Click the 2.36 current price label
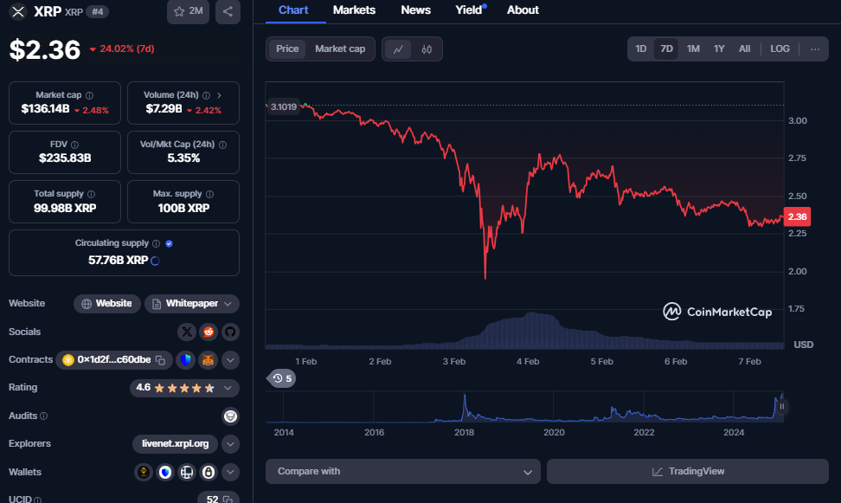This screenshot has height=503, width=841. (797, 217)
